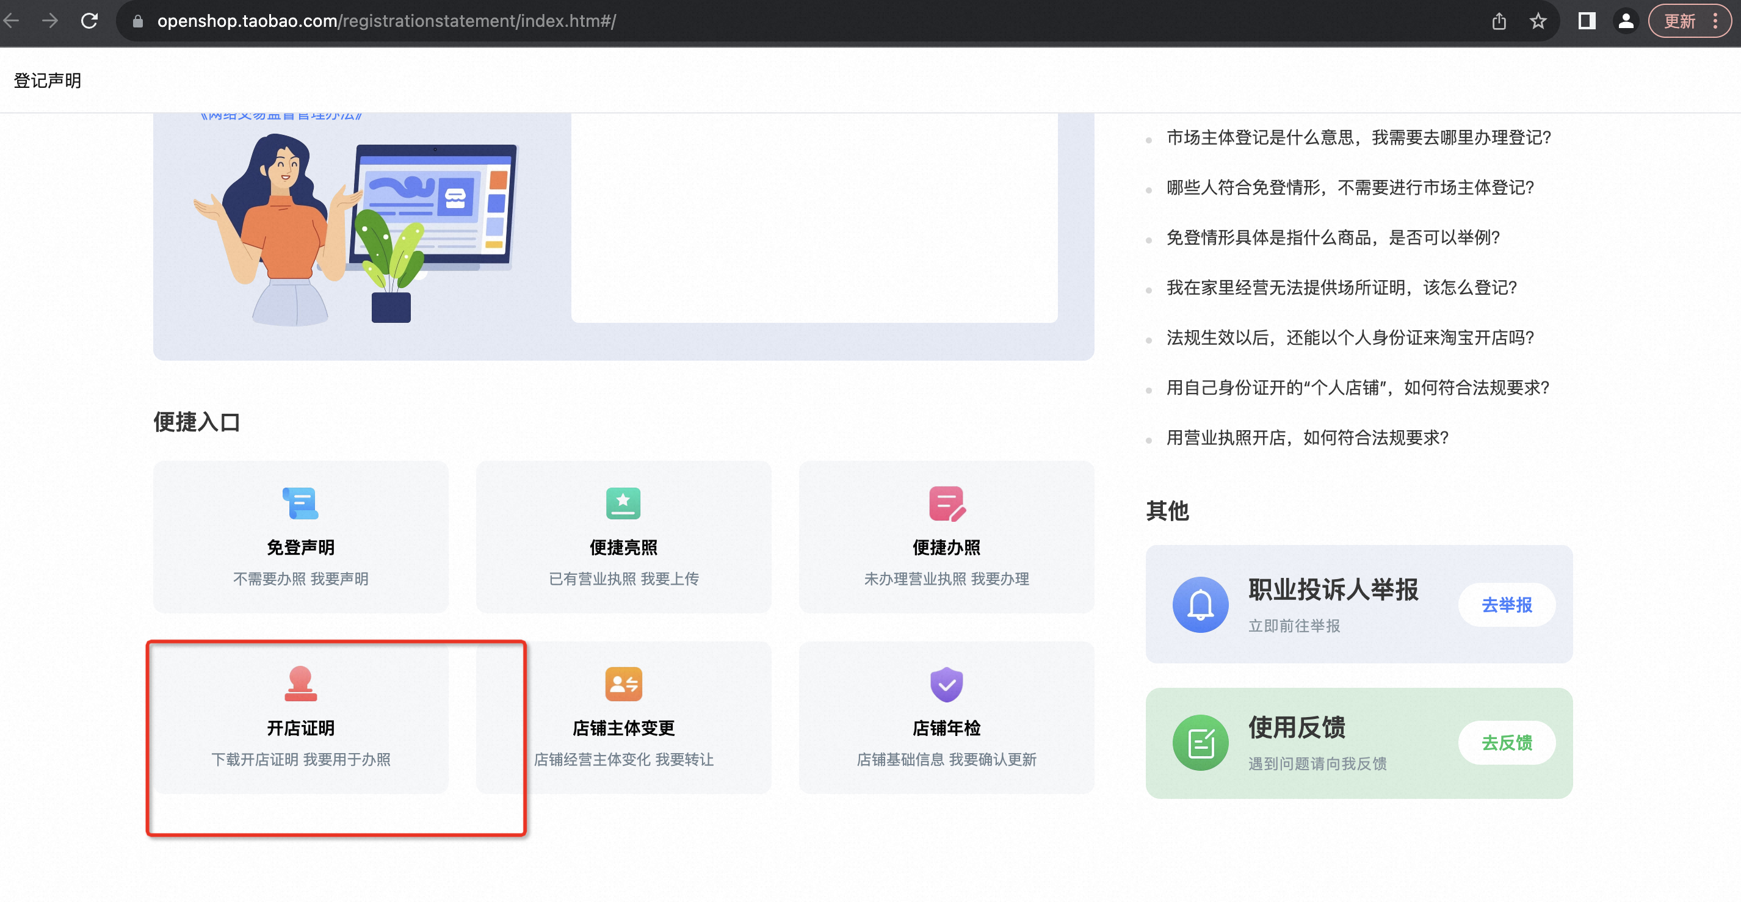Click text 立即前往举报

point(1294,626)
